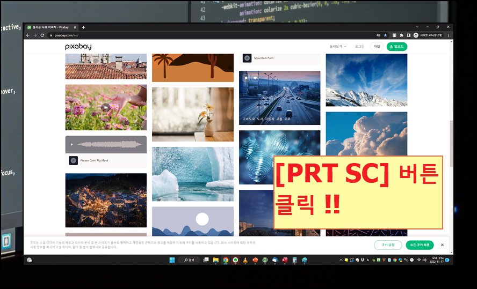Open Calculator from taskbar
Image resolution: width=477 pixels, height=289 pixels.
pos(294,260)
